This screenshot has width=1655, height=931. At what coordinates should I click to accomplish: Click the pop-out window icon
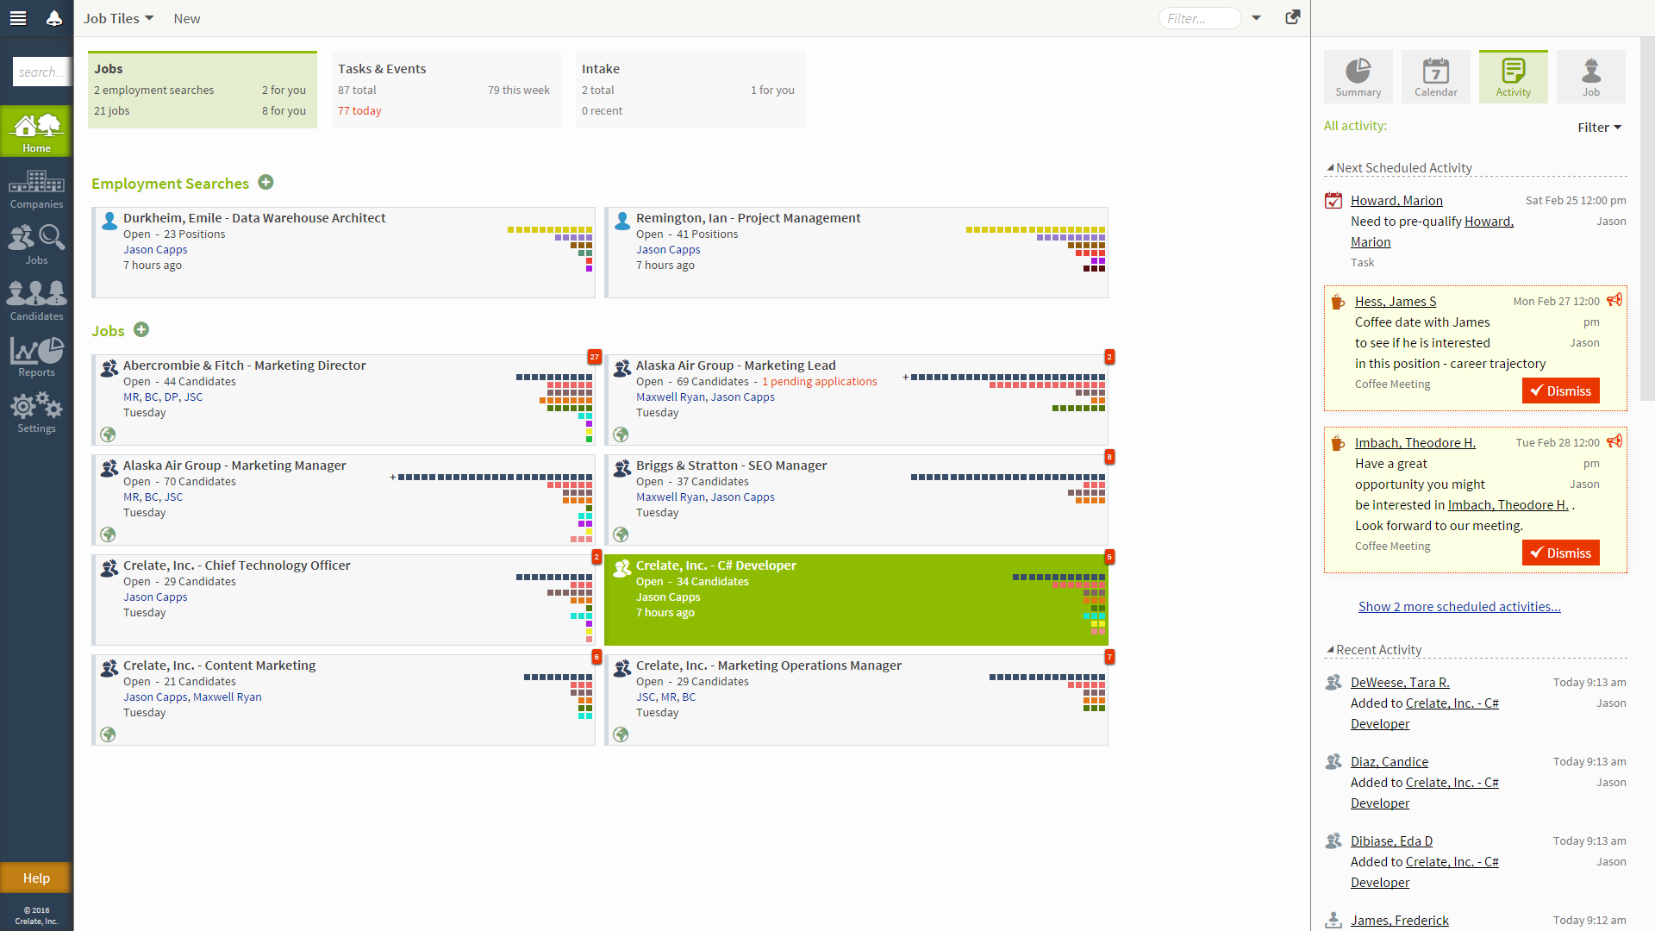tap(1292, 17)
